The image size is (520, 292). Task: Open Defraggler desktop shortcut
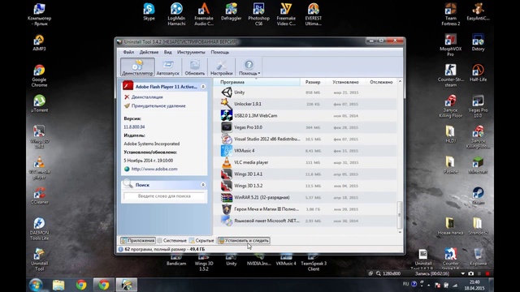(231, 12)
